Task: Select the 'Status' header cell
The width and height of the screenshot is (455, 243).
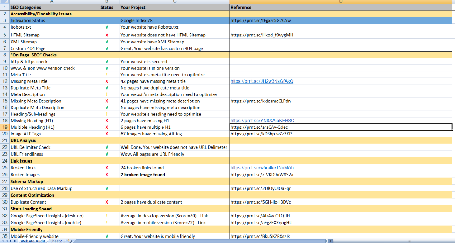Action: [x=107, y=7]
